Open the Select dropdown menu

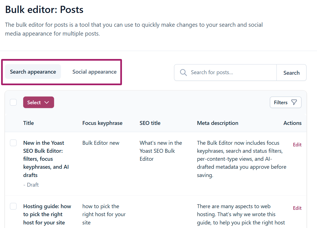(39, 102)
